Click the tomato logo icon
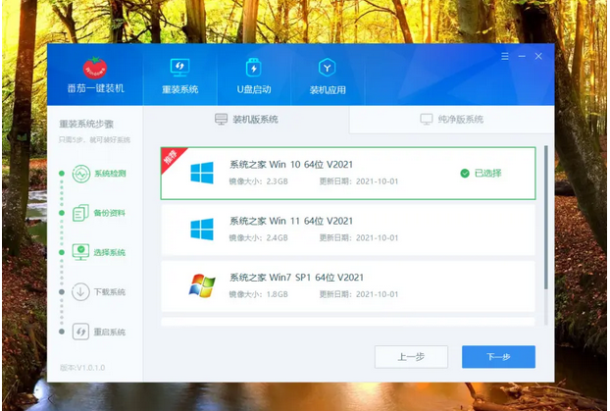This screenshot has height=411, width=610. coord(95,68)
